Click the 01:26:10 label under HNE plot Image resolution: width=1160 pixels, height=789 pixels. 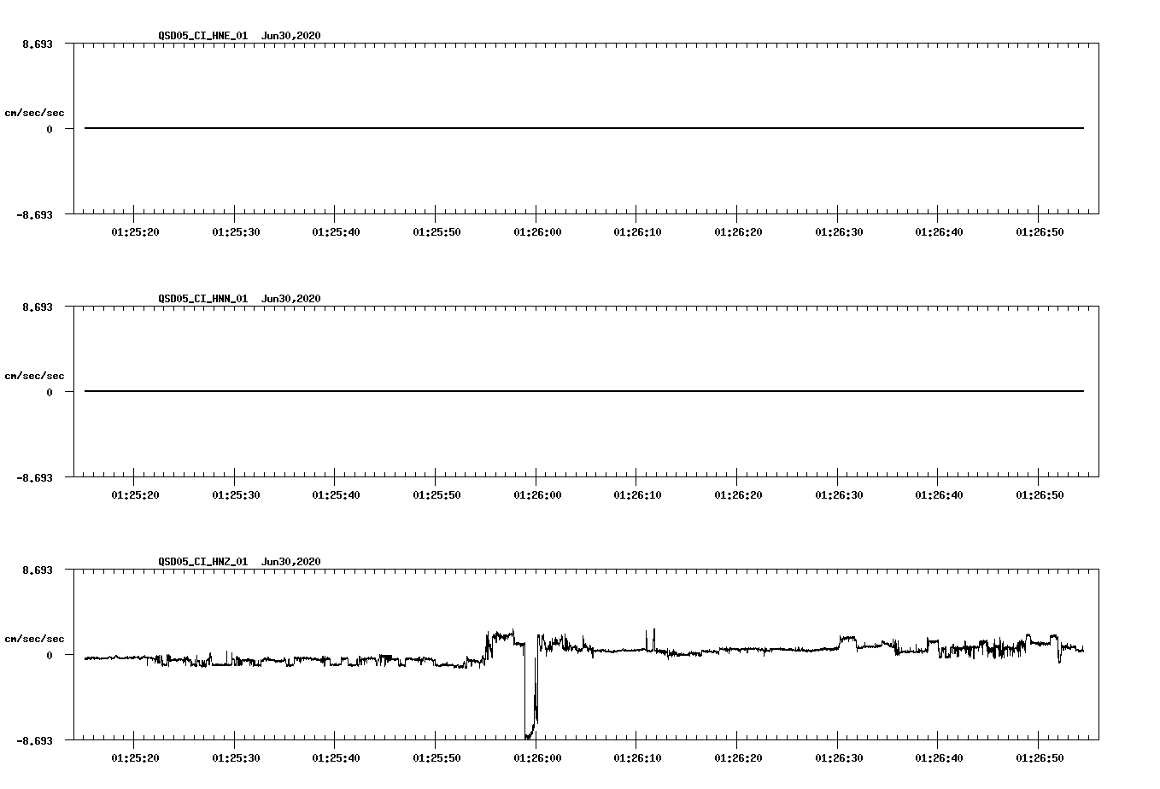click(636, 231)
